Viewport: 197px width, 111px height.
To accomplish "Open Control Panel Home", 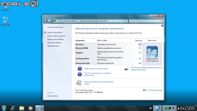I will click(x=55, y=27).
